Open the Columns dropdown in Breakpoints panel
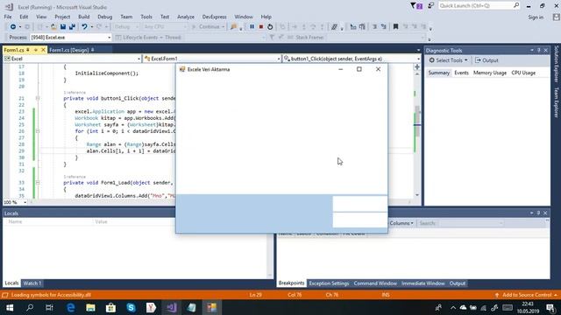This screenshot has width=561, height=315. pyautogui.click(x=401, y=223)
